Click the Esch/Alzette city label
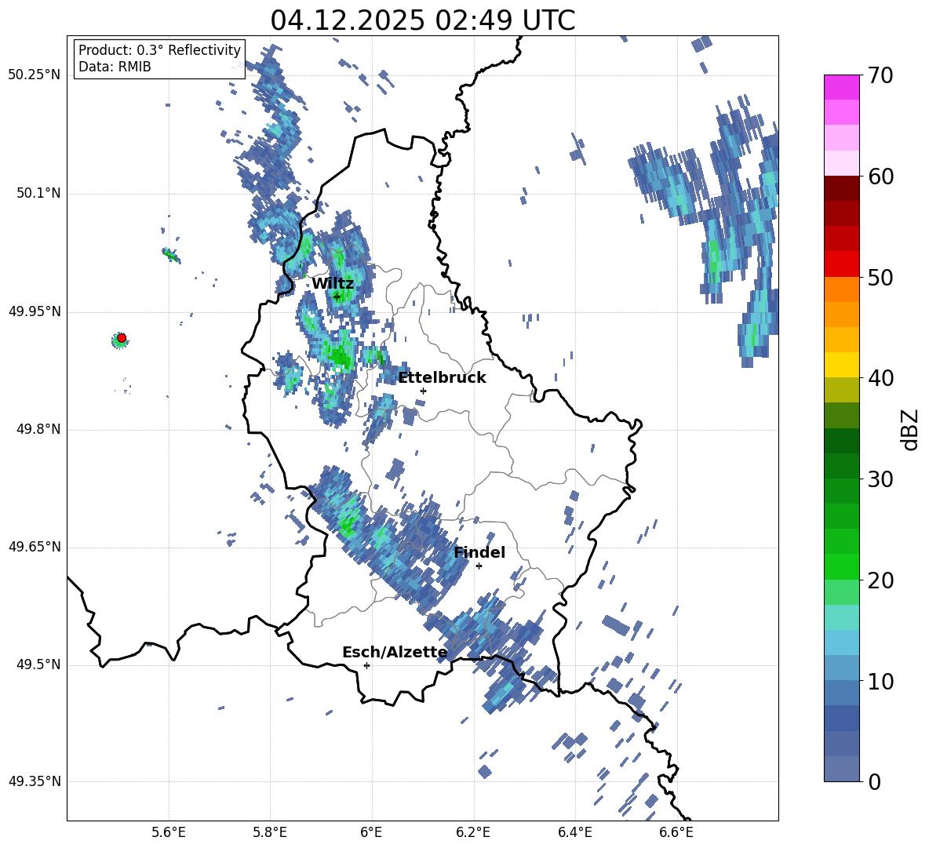Viewport: 929px width, 848px height. 395,653
